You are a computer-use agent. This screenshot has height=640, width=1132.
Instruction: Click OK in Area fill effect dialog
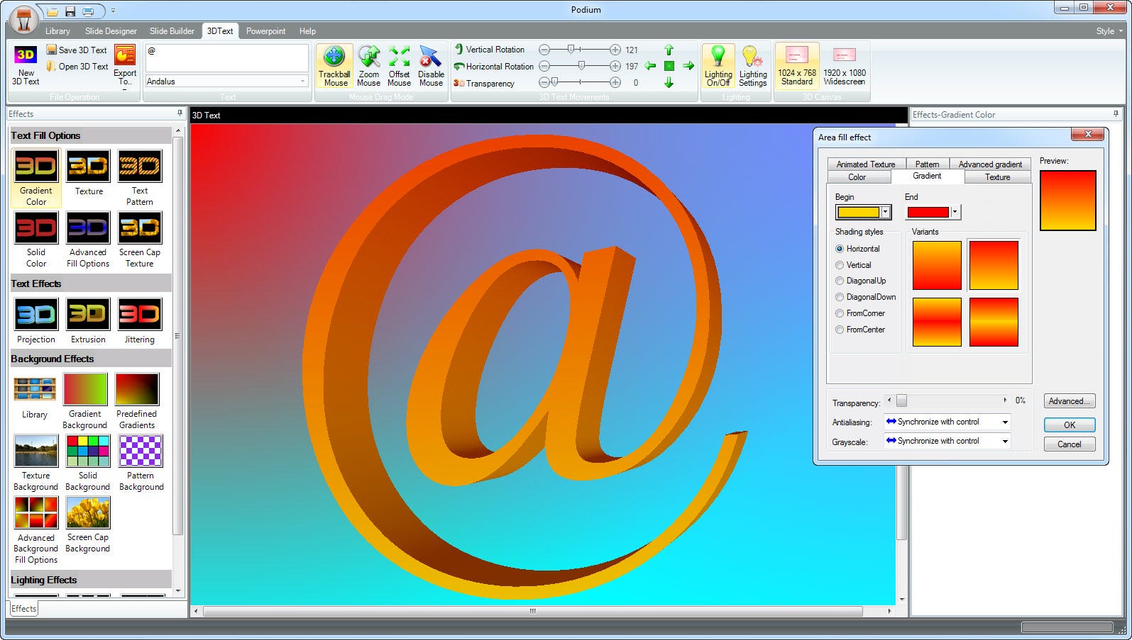click(x=1070, y=425)
